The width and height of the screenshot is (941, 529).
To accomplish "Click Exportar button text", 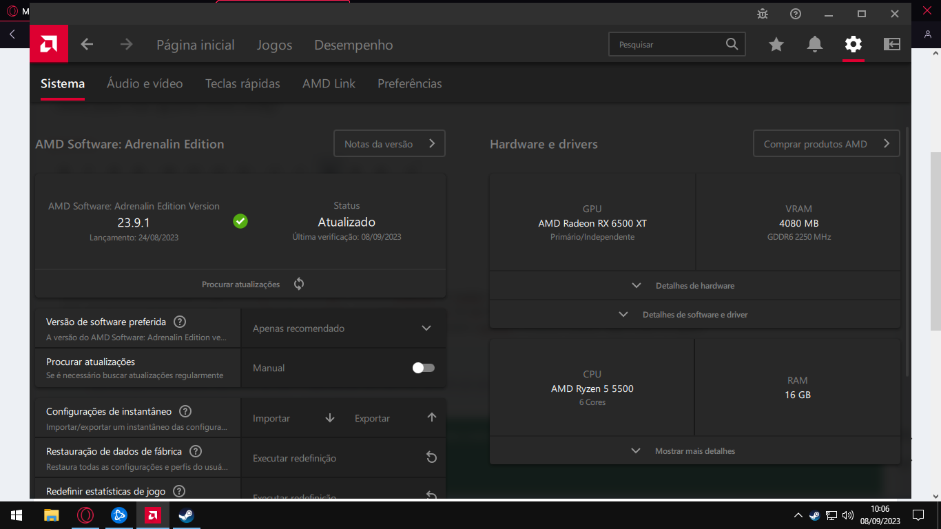I will 372,418.
